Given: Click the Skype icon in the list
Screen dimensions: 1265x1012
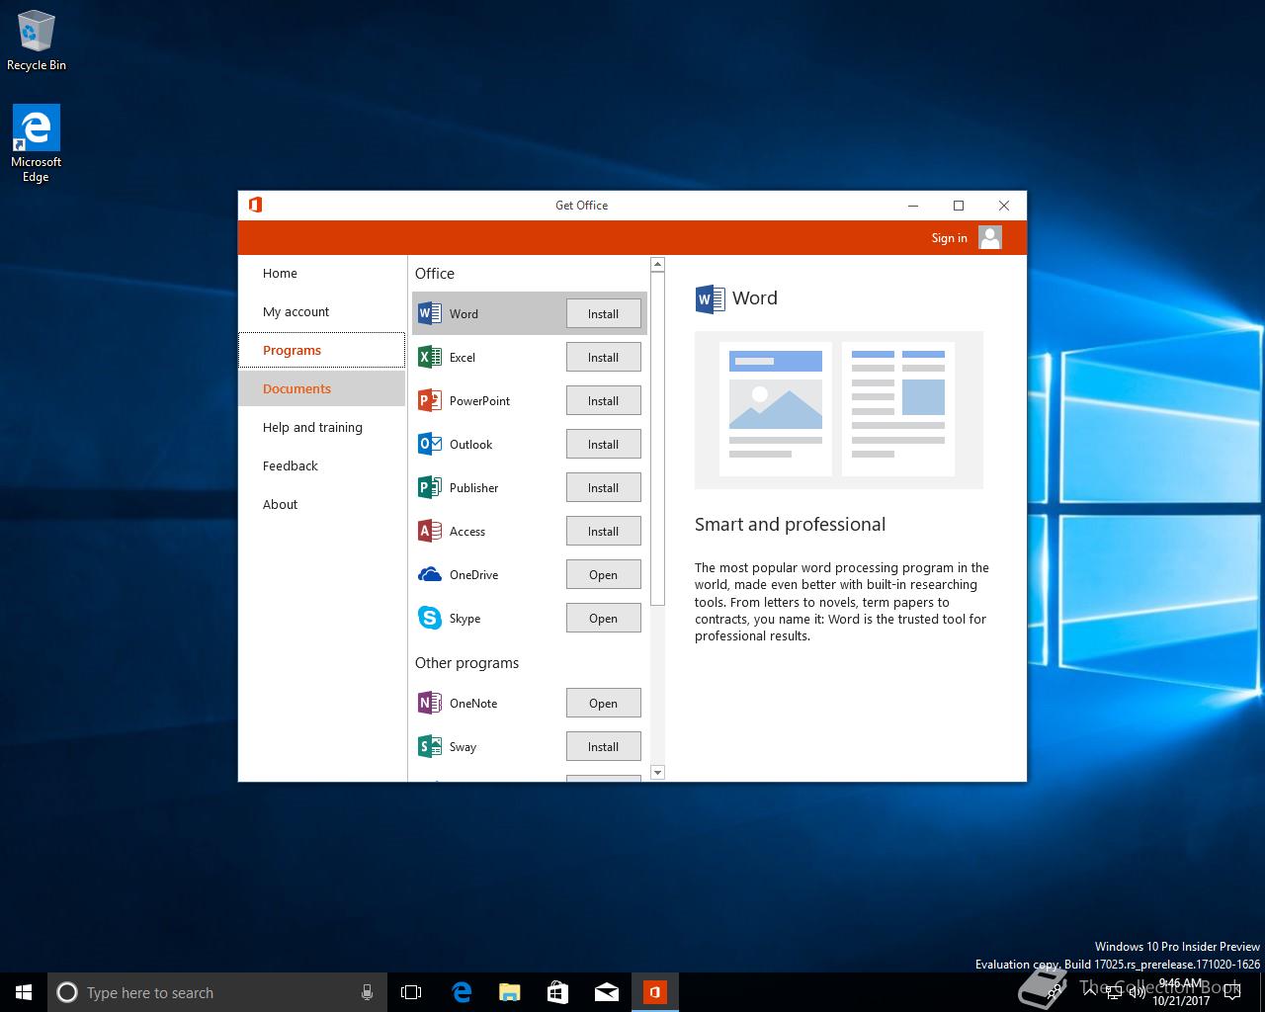Looking at the screenshot, I should [x=430, y=618].
